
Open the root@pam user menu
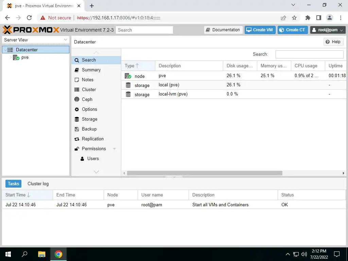click(x=328, y=30)
